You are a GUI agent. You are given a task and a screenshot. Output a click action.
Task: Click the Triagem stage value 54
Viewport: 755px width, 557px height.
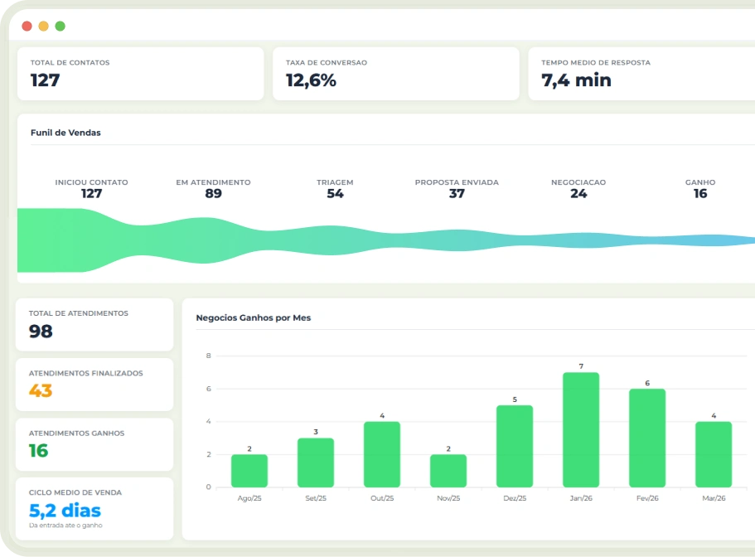[335, 194]
